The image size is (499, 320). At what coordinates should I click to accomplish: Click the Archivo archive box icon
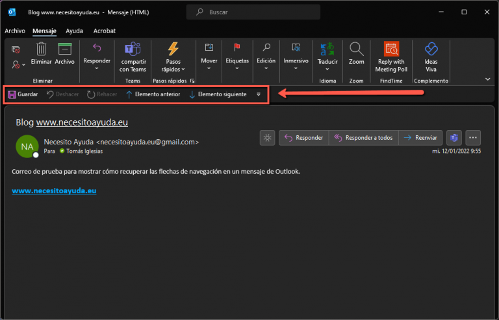64,49
